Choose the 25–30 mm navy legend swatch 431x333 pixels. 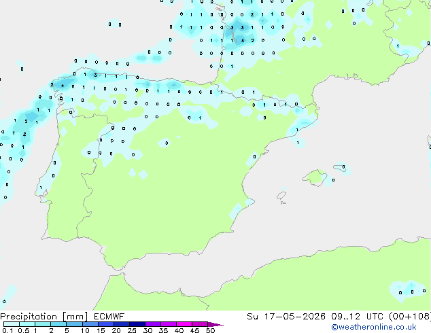click(137, 324)
